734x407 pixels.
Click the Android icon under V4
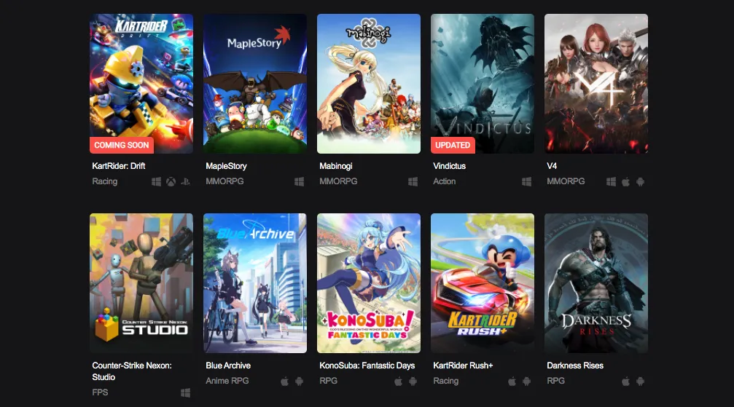641,181
